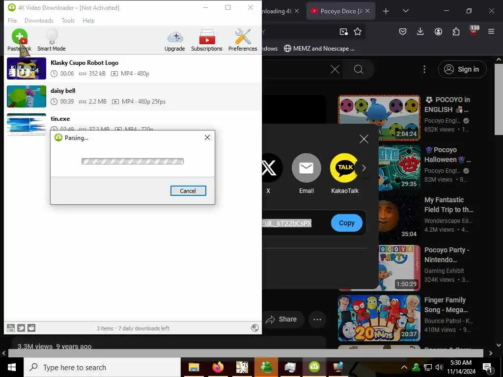Open the YouTube icon in status bar
Image resolution: width=503 pixels, height=377 pixels.
click(x=11, y=327)
